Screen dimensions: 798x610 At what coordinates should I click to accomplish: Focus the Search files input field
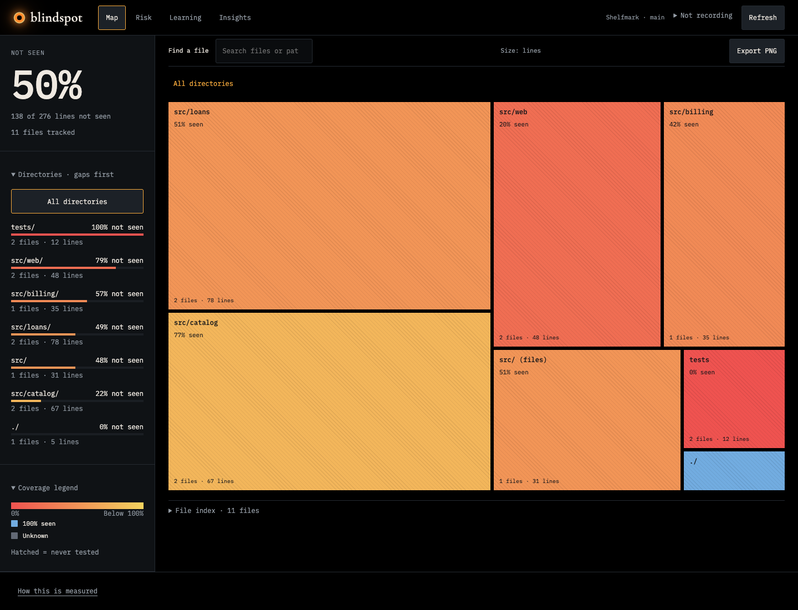[264, 51]
